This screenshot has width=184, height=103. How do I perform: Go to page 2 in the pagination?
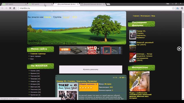pos(115,78)
